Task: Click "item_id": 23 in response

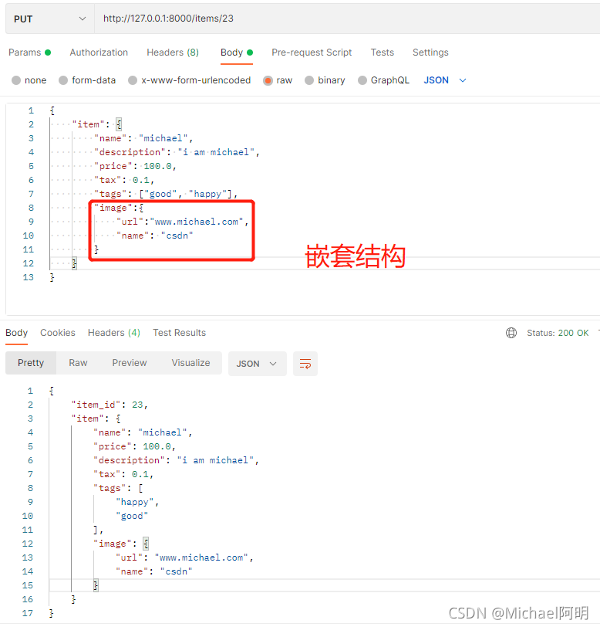Action: (110, 405)
